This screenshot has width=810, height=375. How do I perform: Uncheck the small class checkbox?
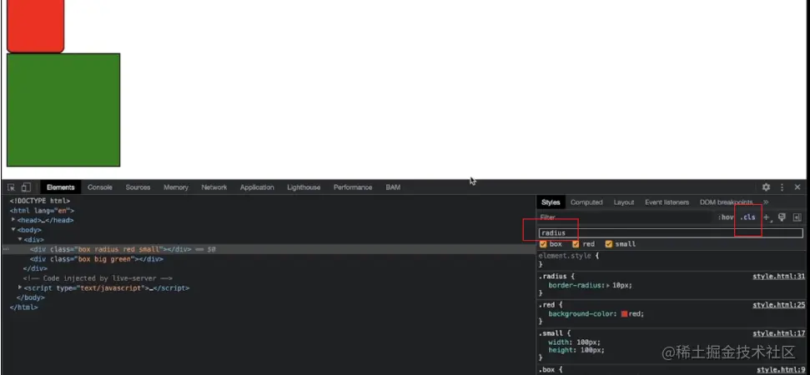click(x=608, y=244)
